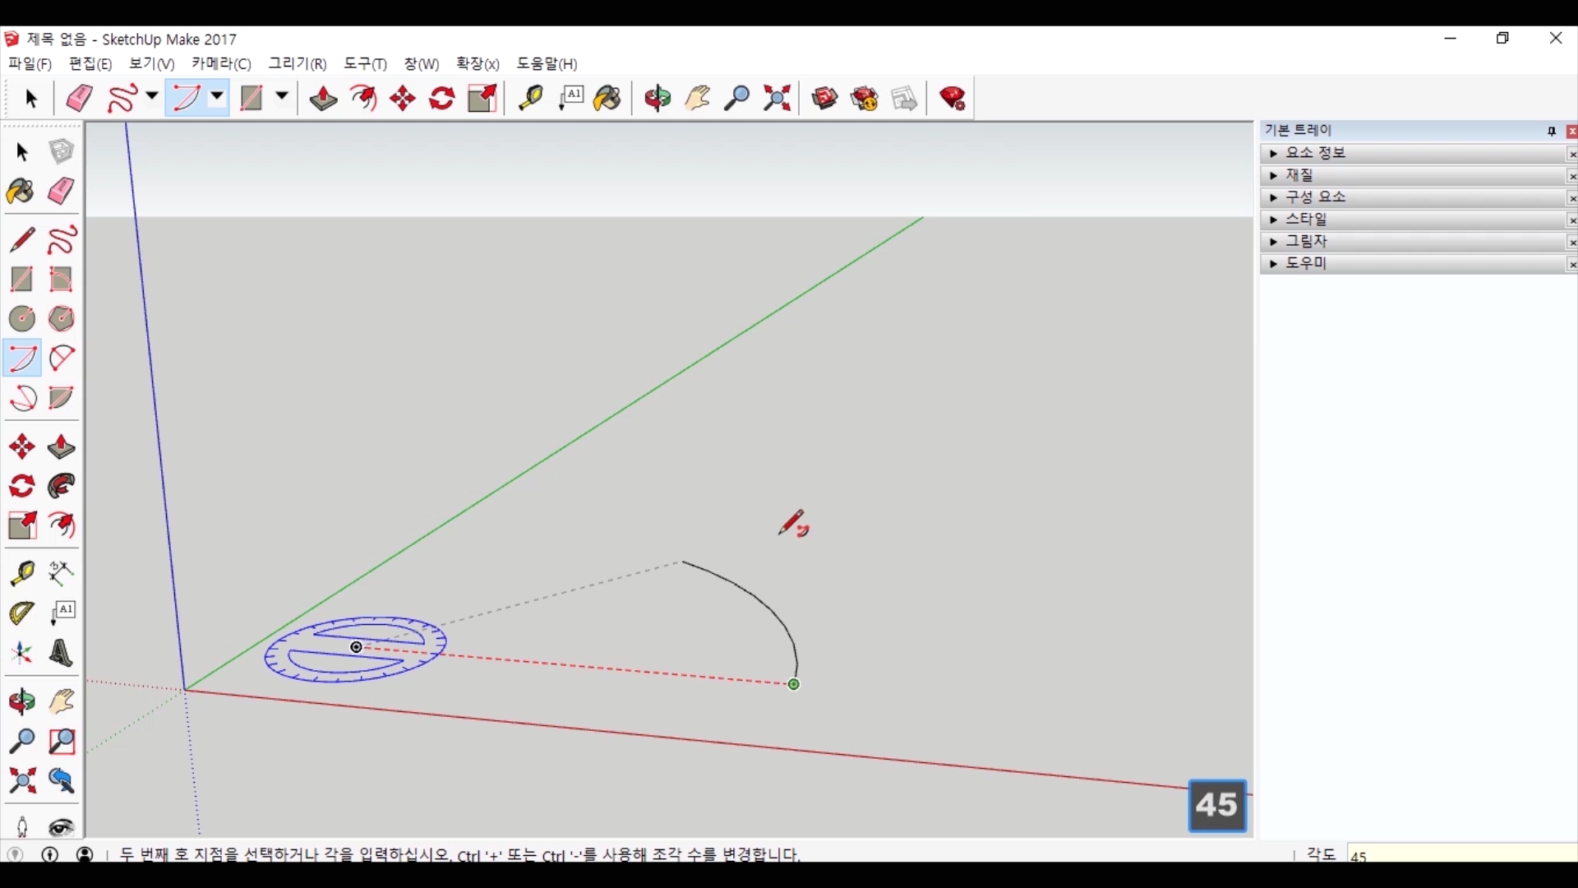Viewport: 1578px width, 888px height.
Task: Pin the 기본 트레이 panel
Action: point(1552,131)
